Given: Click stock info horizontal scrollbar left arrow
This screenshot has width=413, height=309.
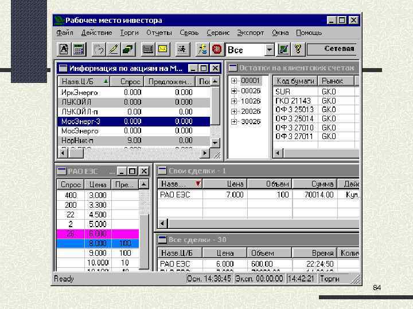Looking at the screenshot, I should click(63, 153).
